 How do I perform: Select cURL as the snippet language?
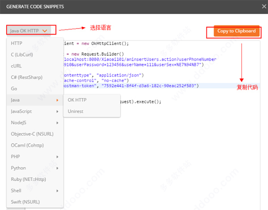[x=17, y=66]
